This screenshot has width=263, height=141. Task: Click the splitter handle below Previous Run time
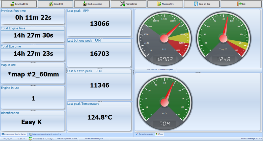point(33,26)
